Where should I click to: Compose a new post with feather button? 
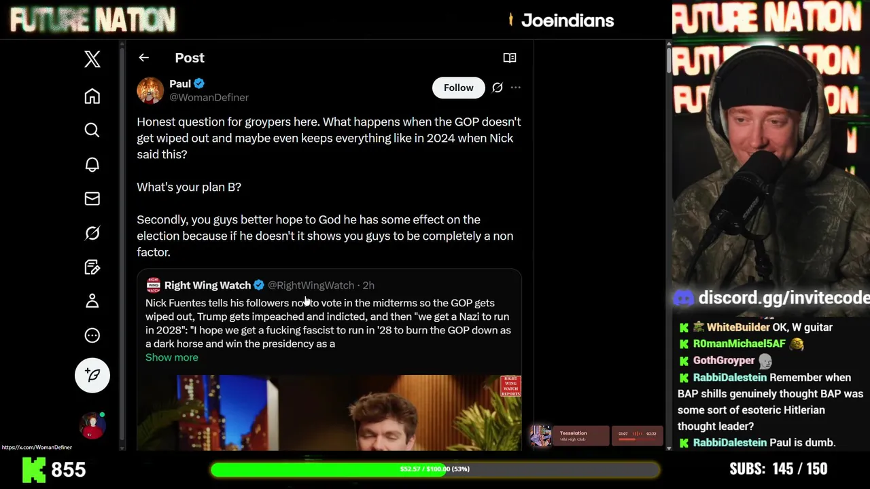pos(92,375)
